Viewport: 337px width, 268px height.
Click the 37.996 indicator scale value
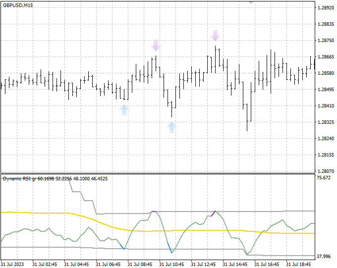[x=324, y=257]
